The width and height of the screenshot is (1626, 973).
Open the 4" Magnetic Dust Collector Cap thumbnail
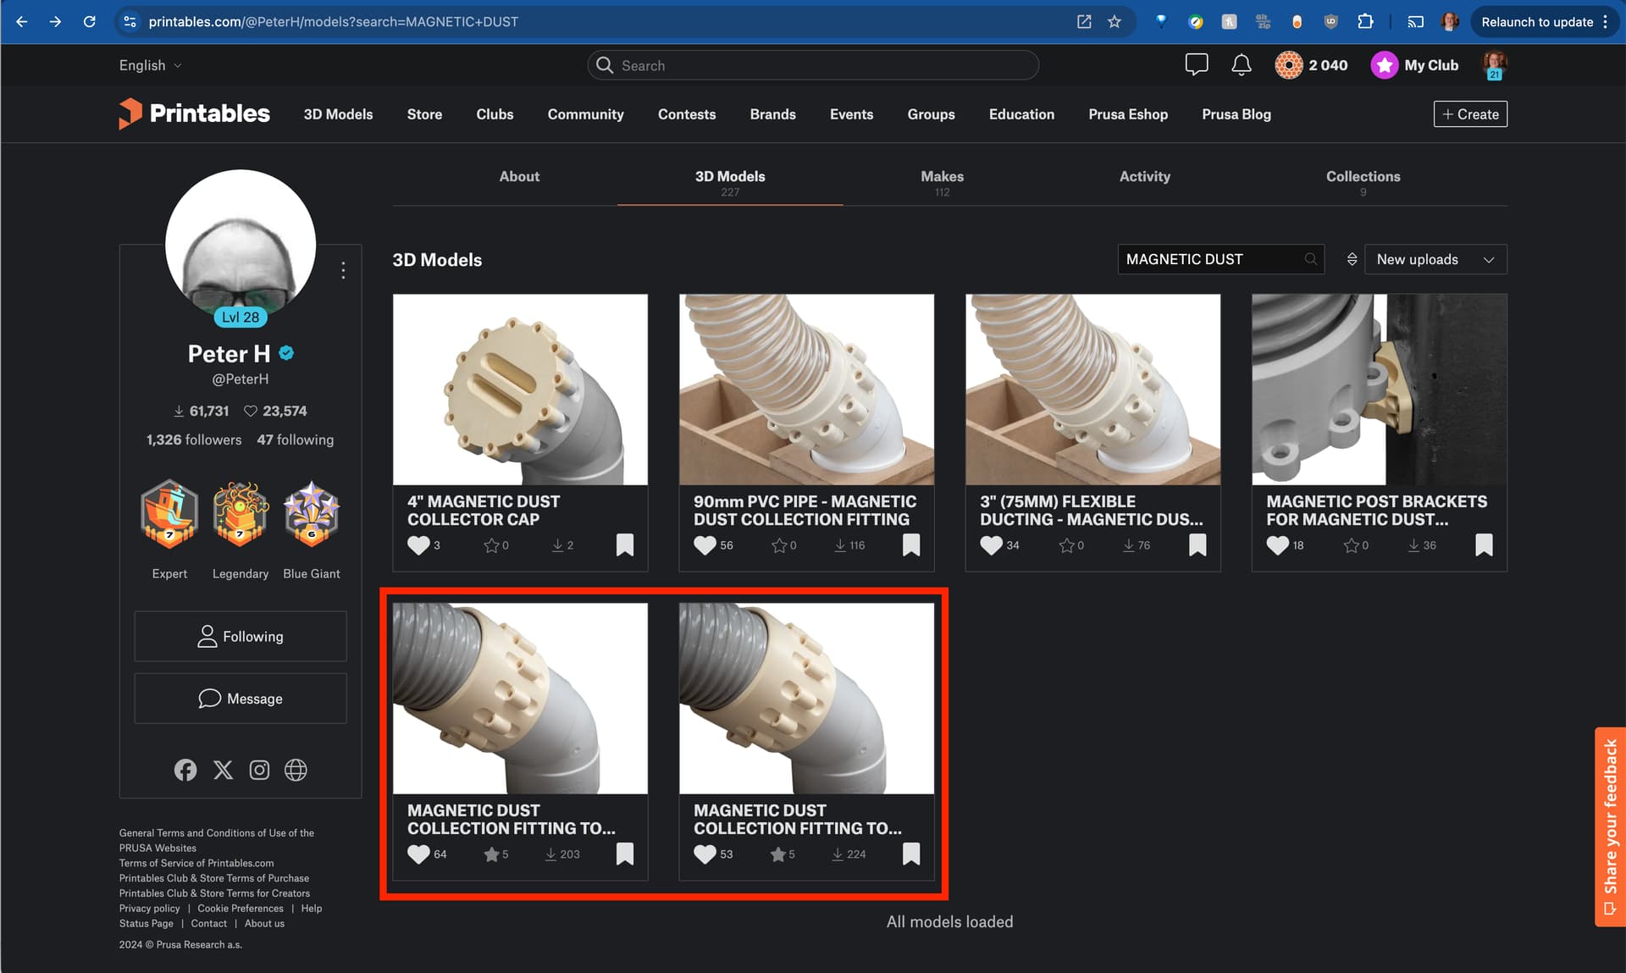(x=520, y=390)
